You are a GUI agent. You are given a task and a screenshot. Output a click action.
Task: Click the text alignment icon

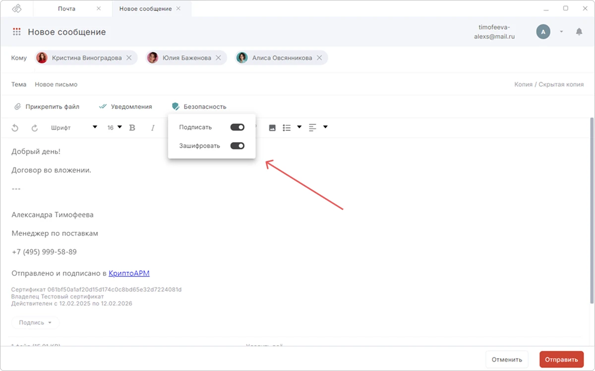pyautogui.click(x=312, y=128)
